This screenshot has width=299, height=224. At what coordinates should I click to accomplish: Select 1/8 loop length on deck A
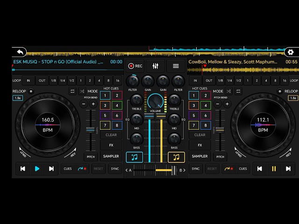(54, 81)
